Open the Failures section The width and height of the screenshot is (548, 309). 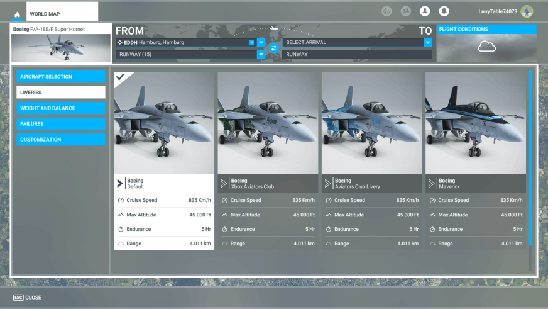pos(61,124)
